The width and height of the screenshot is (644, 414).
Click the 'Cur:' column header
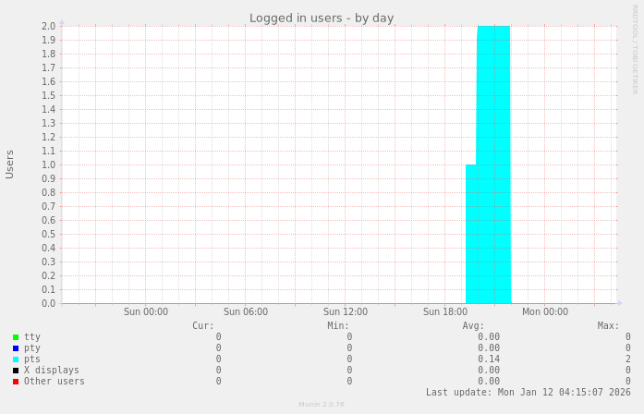(203, 326)
